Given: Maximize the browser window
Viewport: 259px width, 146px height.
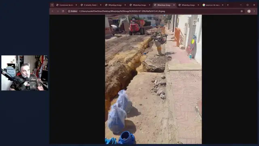Looking at the screenshot, I should (x=247, y=5).
